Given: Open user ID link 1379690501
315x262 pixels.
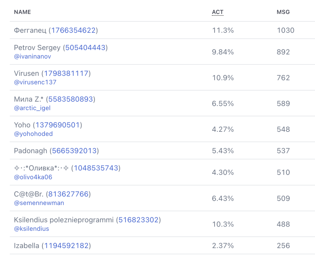Looking at the screenshot, I should pos(57,125).
